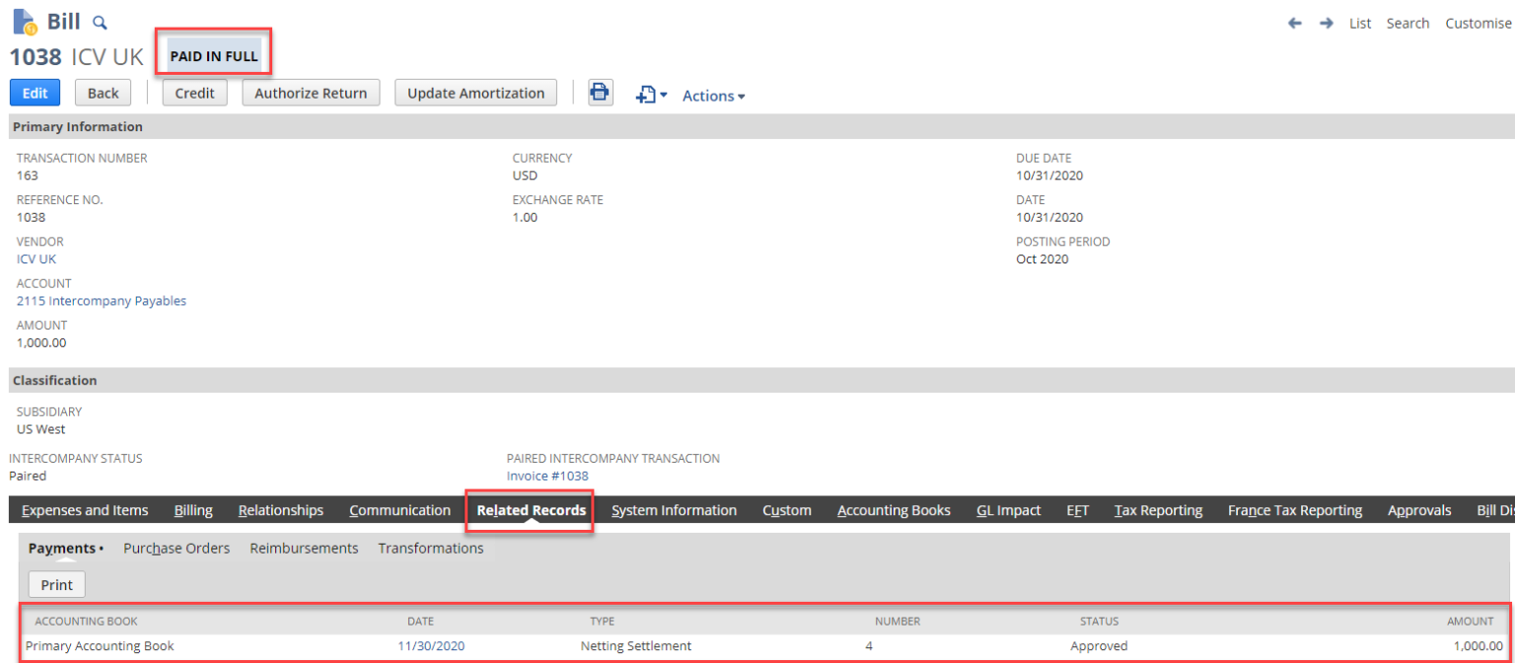View the Transformations sublist
1515x663 pixels.
coord(430,548)
